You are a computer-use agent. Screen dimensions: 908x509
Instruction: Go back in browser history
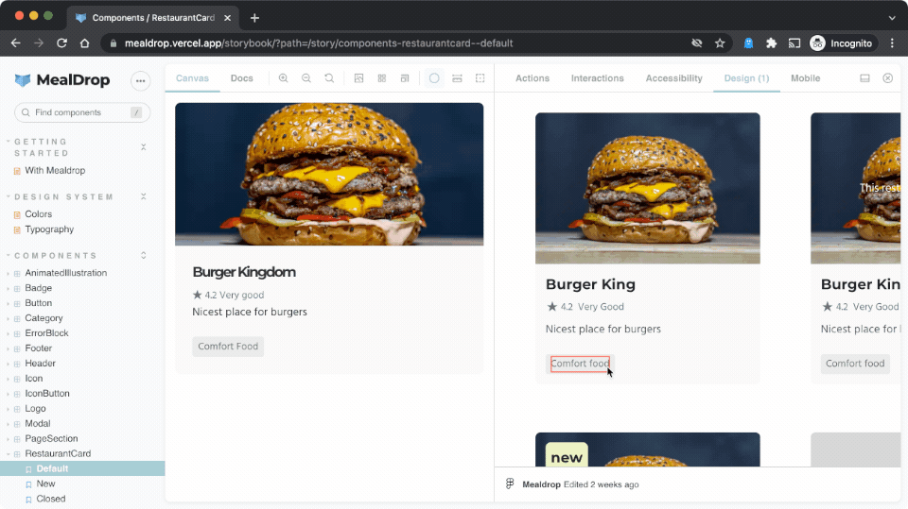(x=16, y=43)
